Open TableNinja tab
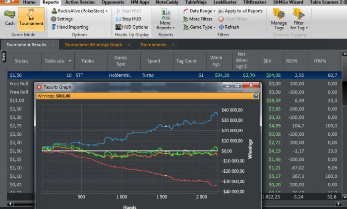Screen dimensions: 347x209 click(196, 2)
